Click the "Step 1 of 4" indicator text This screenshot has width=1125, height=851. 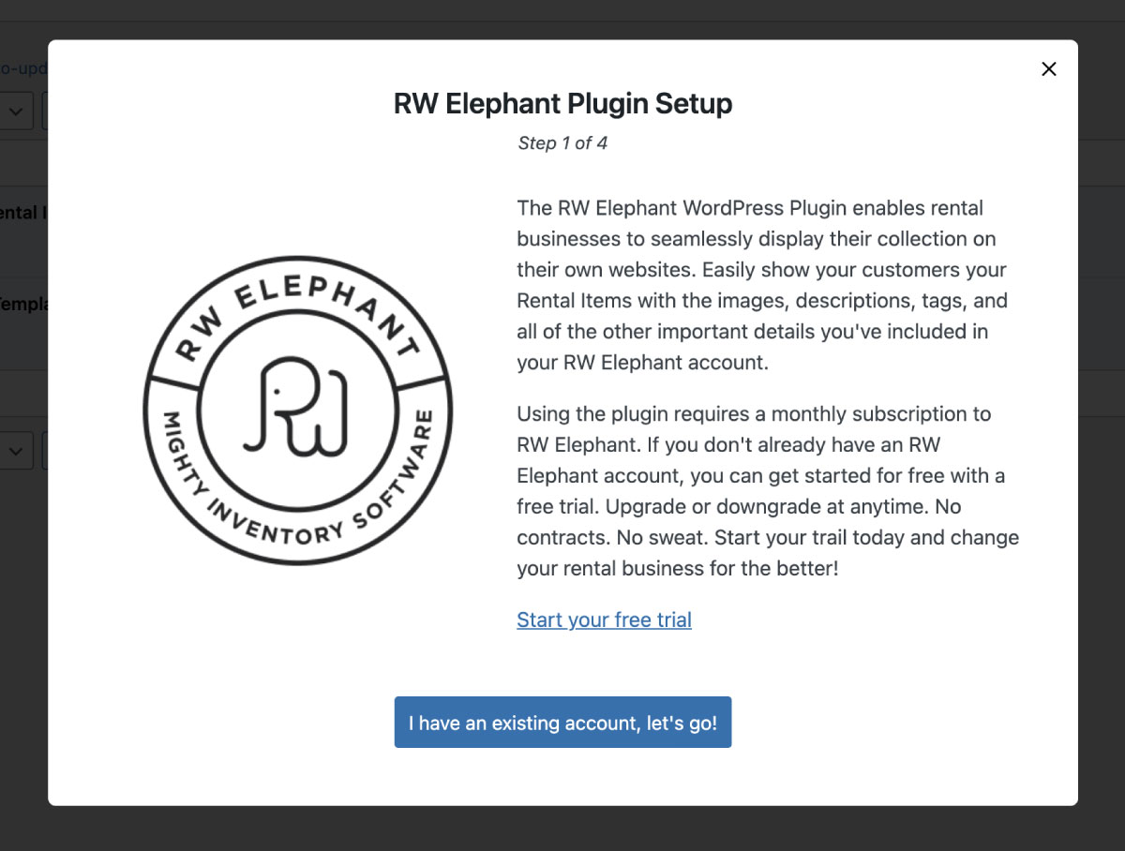click(562, 143)
